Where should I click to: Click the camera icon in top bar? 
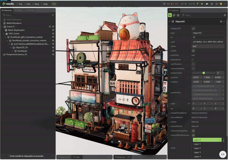207,4
